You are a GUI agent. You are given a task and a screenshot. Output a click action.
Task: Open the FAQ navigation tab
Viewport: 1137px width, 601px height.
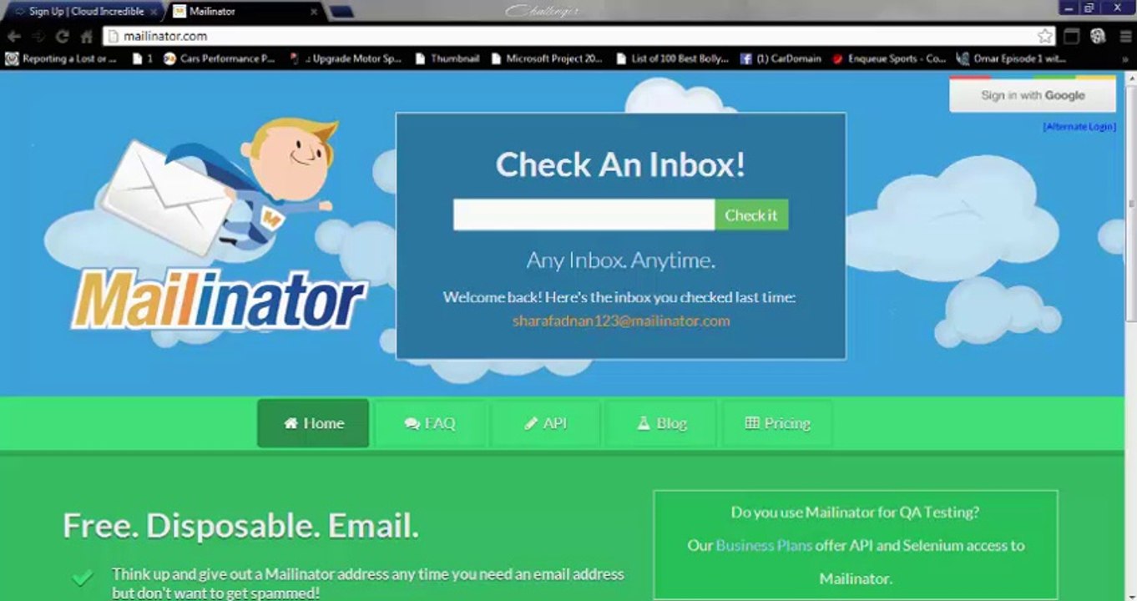[430, 423]
